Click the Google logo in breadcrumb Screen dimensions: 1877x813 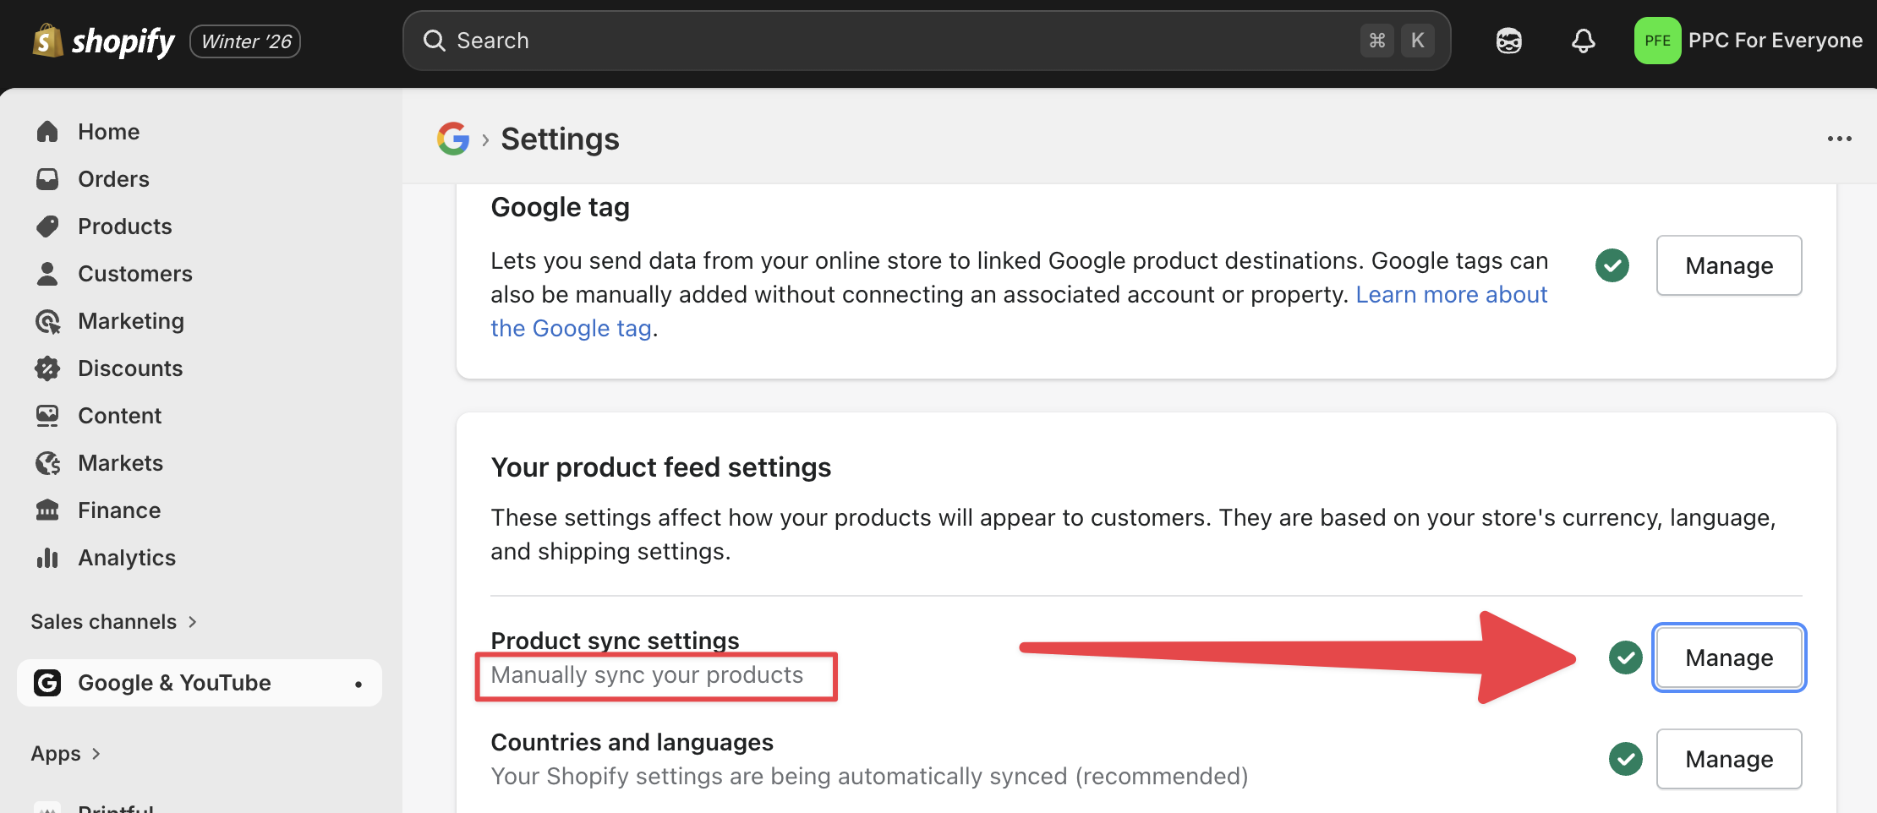pyautogui.click(x=453, y=139)
